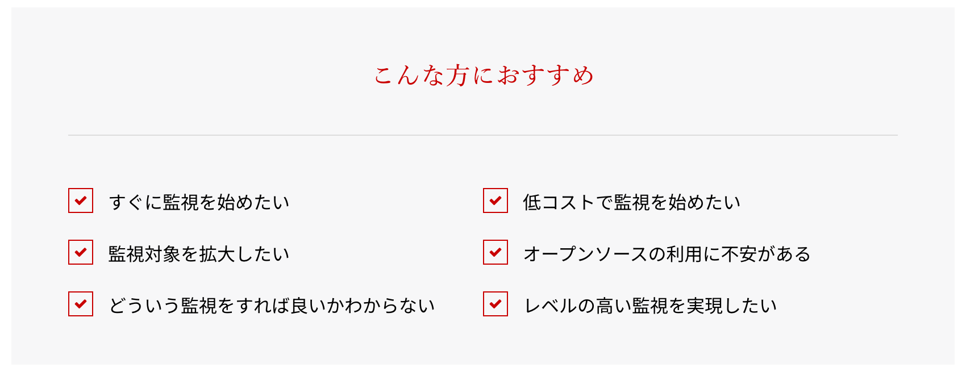Click the red checkmark next to 低コストで監視を始めたい
This screenshot has width=966, height=376.
pyautogui.click(x=496, y=200)
